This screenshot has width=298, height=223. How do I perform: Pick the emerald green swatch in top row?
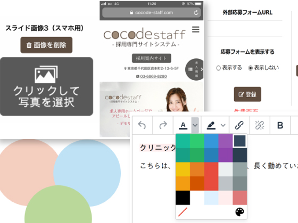pyautogui.click(x=197, y=141)
